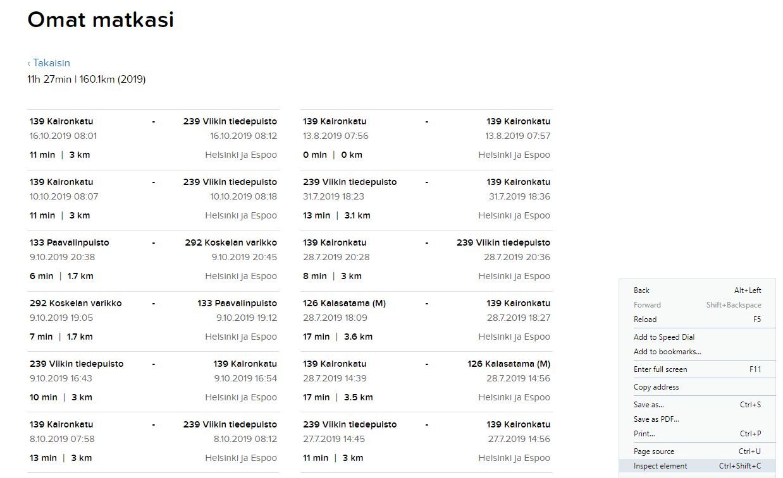Select the 133 Paavalinpuisto 20:38 trip row
This screenshot has height=478, width=783.
153,261
